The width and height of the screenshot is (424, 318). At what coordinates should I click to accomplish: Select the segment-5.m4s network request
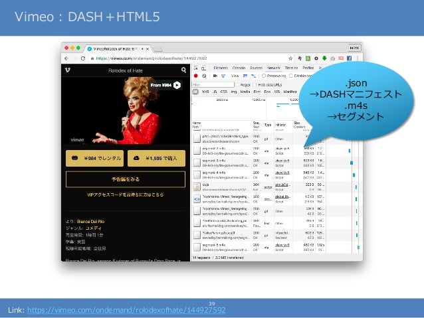(x=276, y=247)
